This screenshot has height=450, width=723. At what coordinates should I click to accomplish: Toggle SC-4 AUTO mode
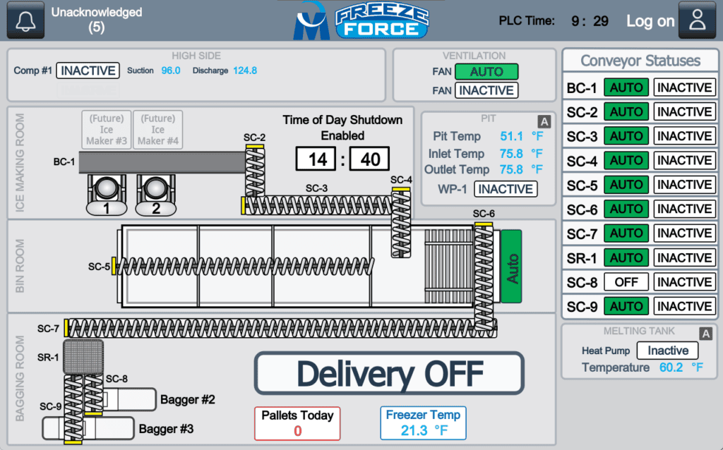(x=626, y=160)
